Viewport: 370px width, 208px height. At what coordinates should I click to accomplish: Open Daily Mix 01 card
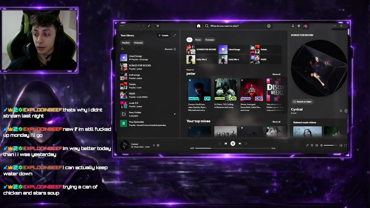[199, 95]
